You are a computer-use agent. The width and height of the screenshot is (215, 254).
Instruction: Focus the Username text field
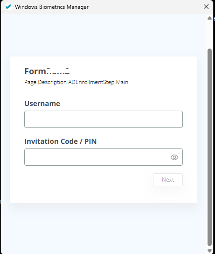104,119
